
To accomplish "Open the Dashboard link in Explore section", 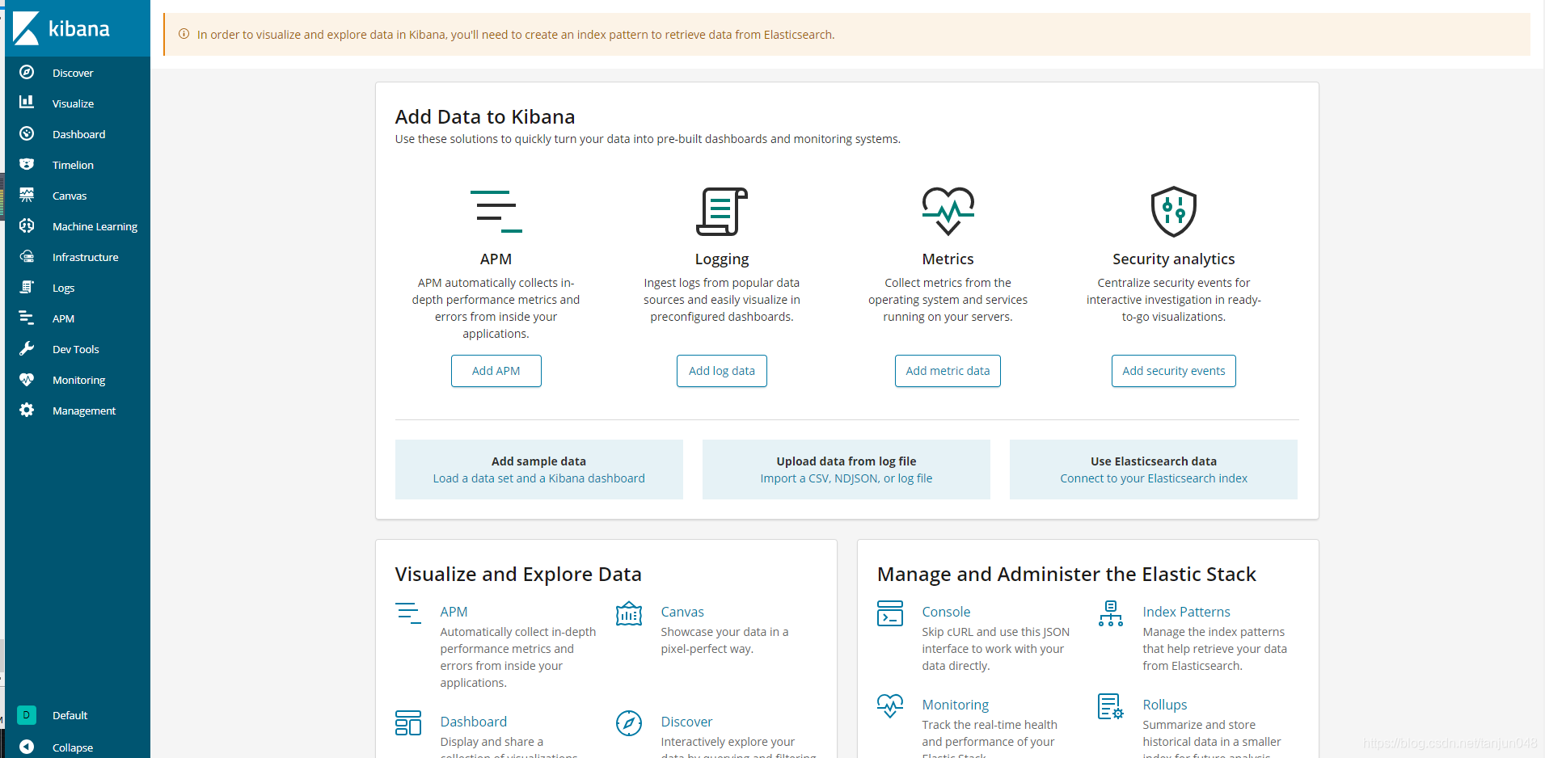I will click(474, 722).
